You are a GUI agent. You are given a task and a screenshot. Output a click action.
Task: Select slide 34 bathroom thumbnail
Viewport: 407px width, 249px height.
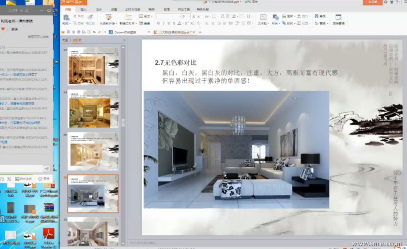click(93, 109)
